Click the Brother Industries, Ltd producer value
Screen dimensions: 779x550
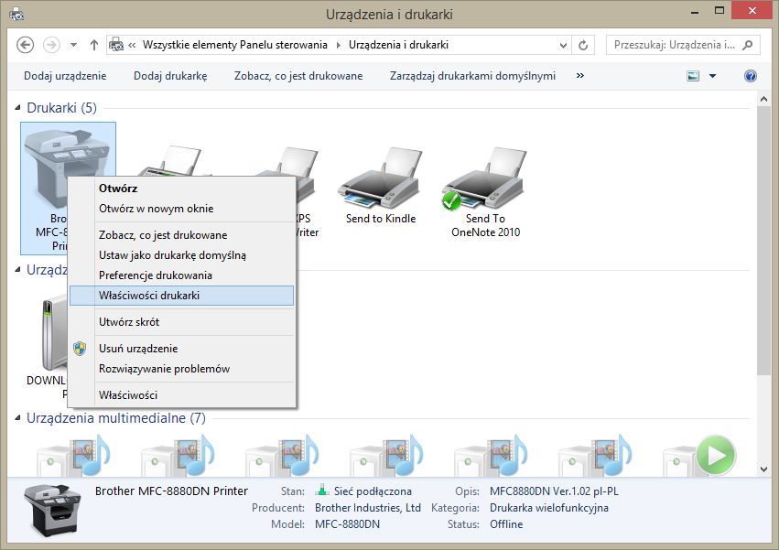coord(368,508)
